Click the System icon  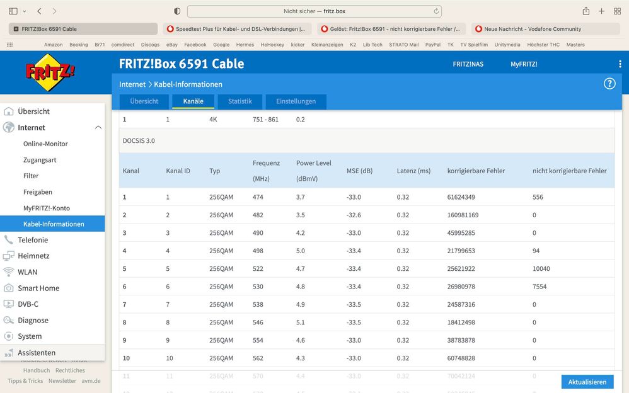point(8,336)
